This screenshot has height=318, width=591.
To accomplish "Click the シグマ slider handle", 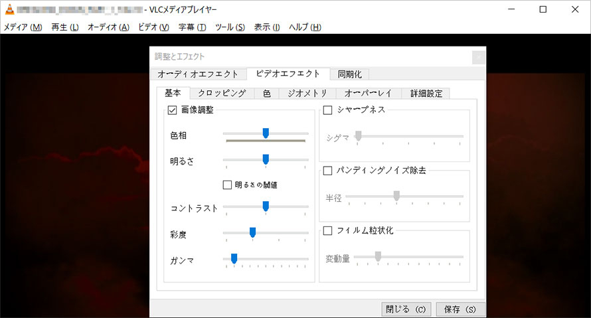I will [x=359, y=136].
